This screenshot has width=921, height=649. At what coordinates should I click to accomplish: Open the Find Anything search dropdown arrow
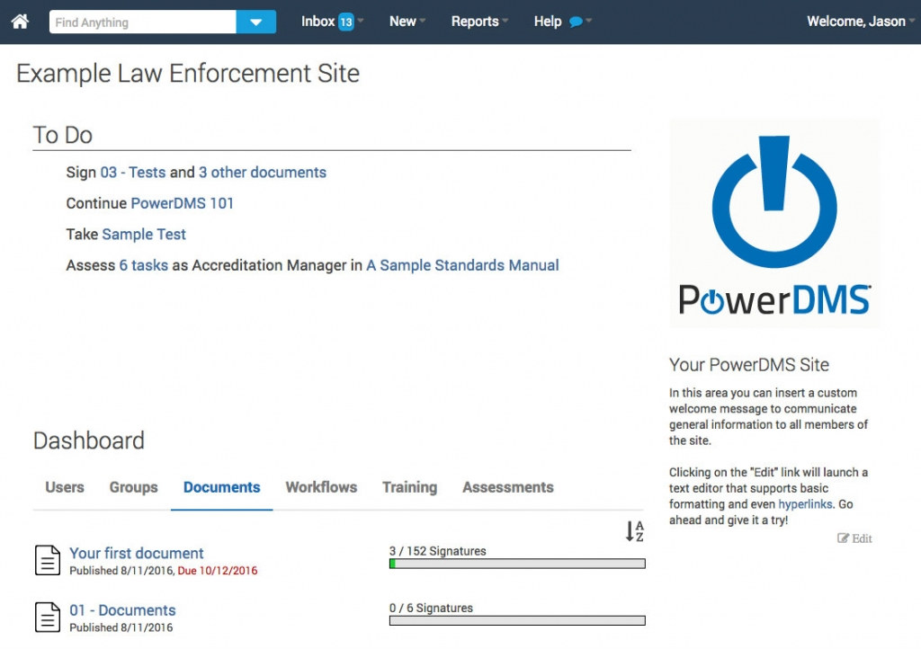click(x=256, y=22)
